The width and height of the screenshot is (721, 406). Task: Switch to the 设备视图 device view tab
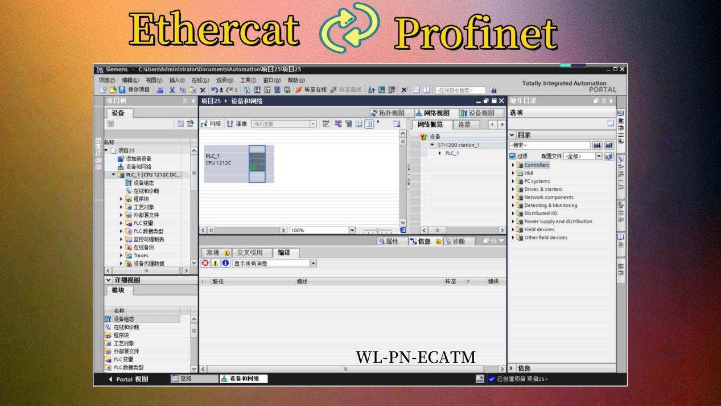(481, 113)
